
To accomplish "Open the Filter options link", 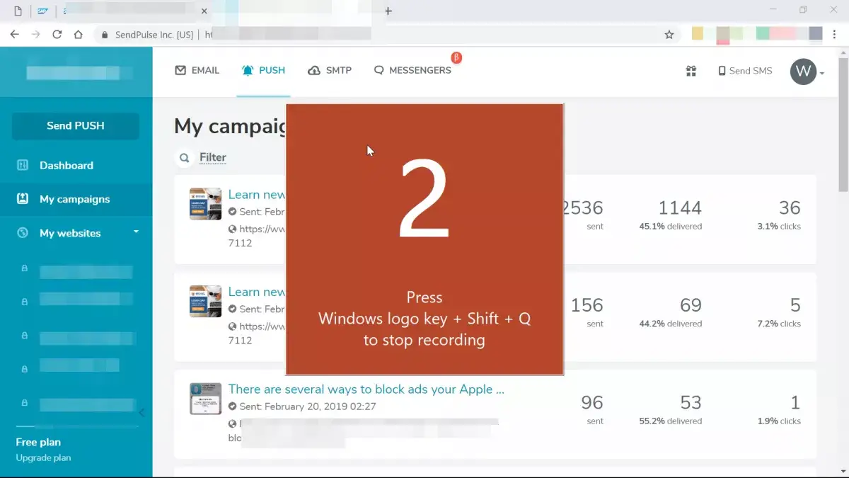I will click(213, 157).
